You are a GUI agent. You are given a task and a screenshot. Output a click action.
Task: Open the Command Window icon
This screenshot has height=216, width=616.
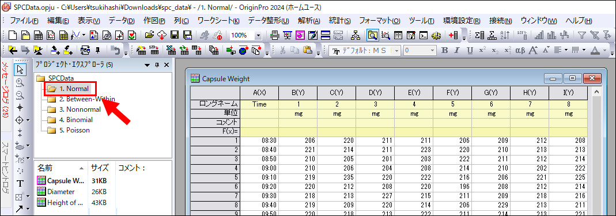(423, 35)
